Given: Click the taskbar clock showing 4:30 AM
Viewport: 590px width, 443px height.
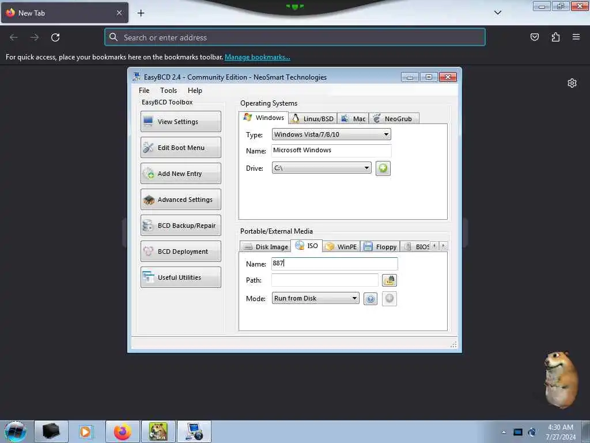Looking at the screenshot, I should coord(561,431).
